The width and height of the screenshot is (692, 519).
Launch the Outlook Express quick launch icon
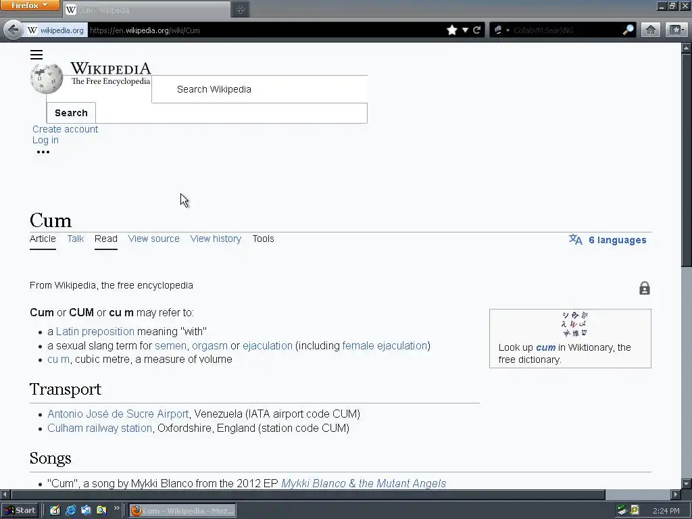[x=86, y=510]
